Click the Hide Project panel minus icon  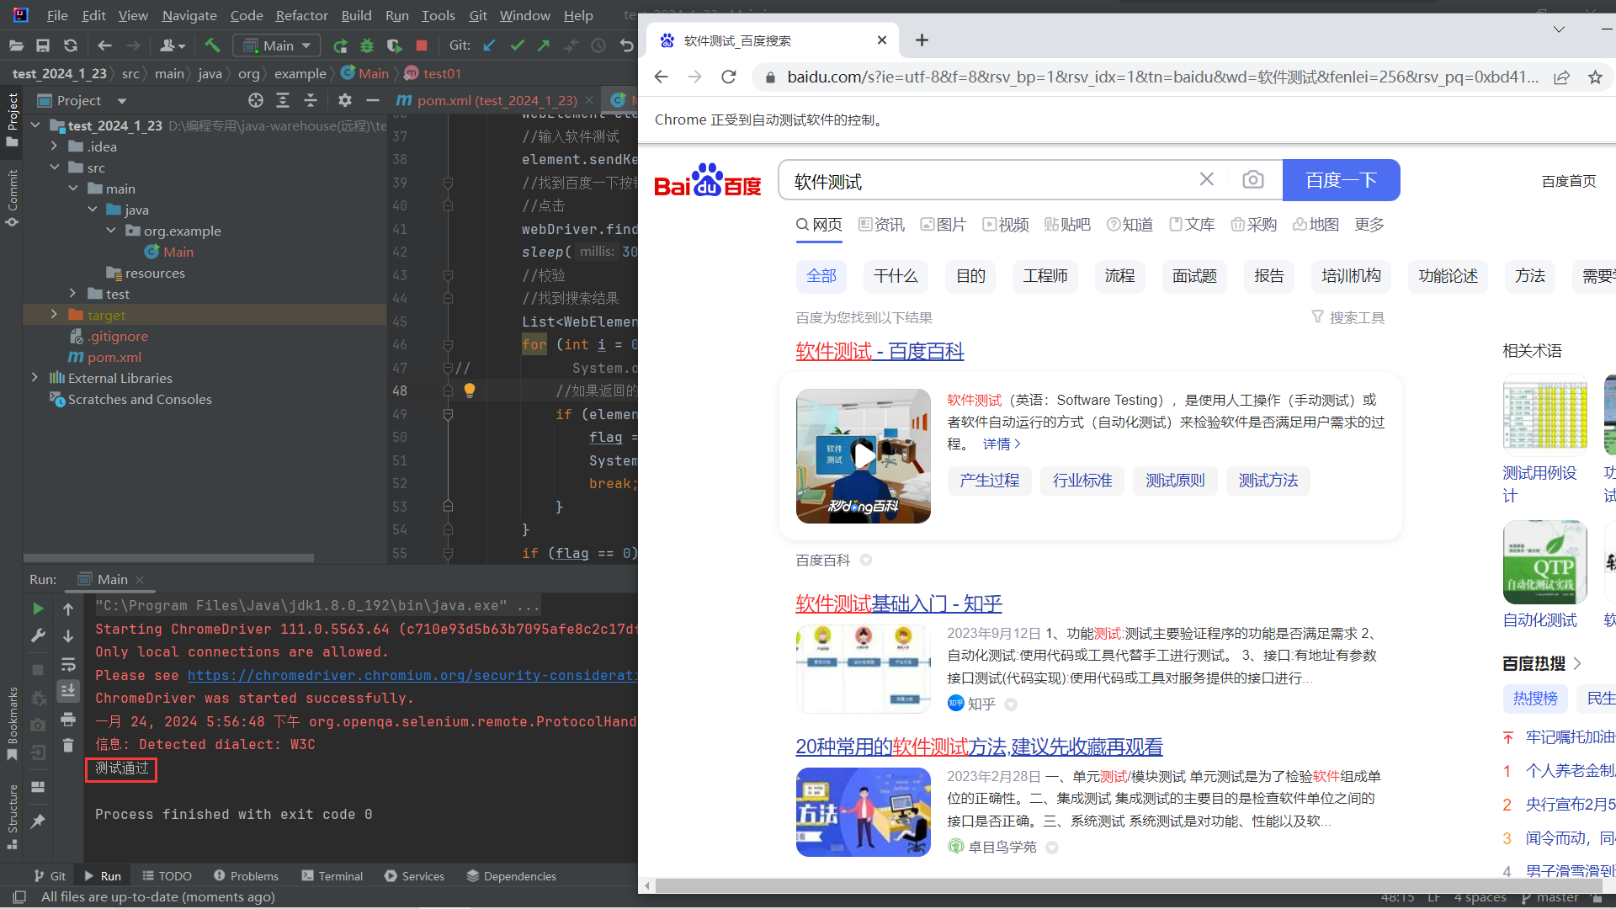pos(373,100)
